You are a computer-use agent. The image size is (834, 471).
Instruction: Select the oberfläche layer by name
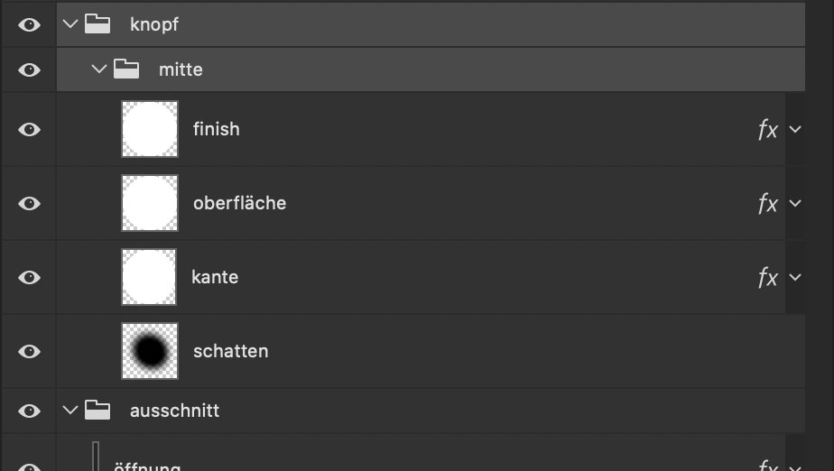click(239, 203)
